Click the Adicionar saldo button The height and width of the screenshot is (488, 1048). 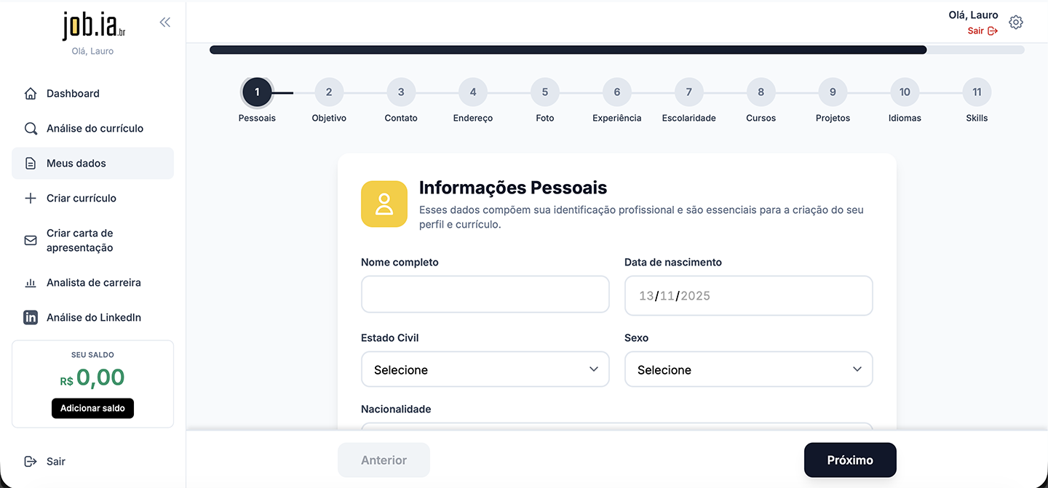click(92, 408)
